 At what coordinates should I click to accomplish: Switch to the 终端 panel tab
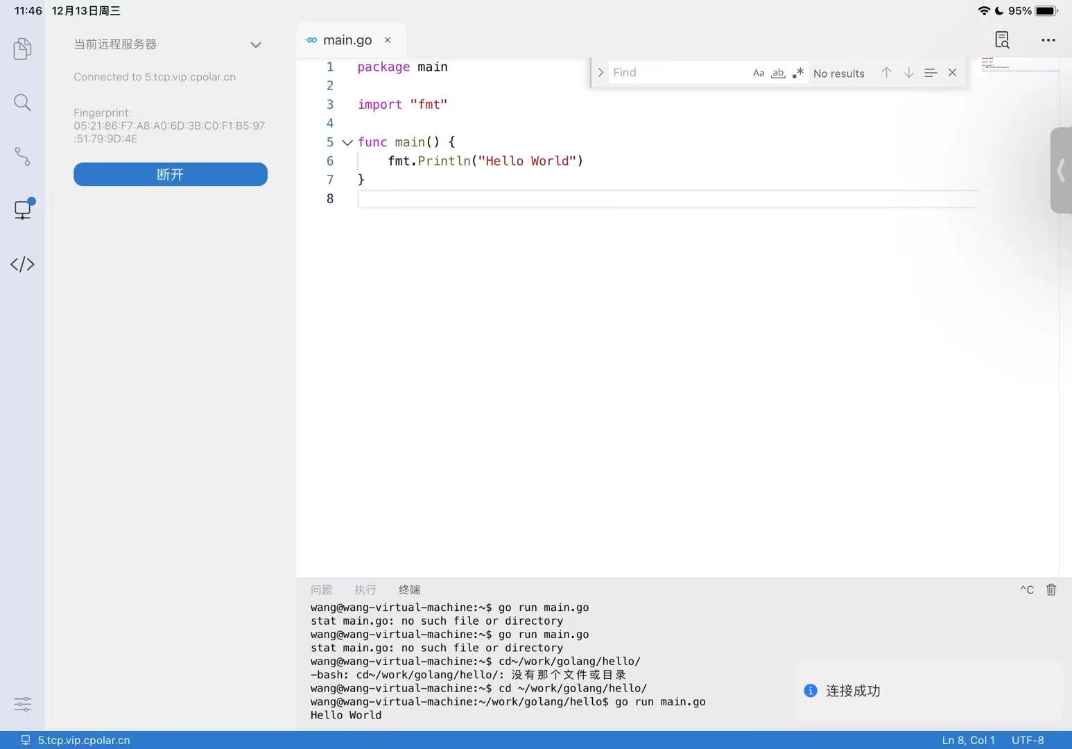click(409, 589)
